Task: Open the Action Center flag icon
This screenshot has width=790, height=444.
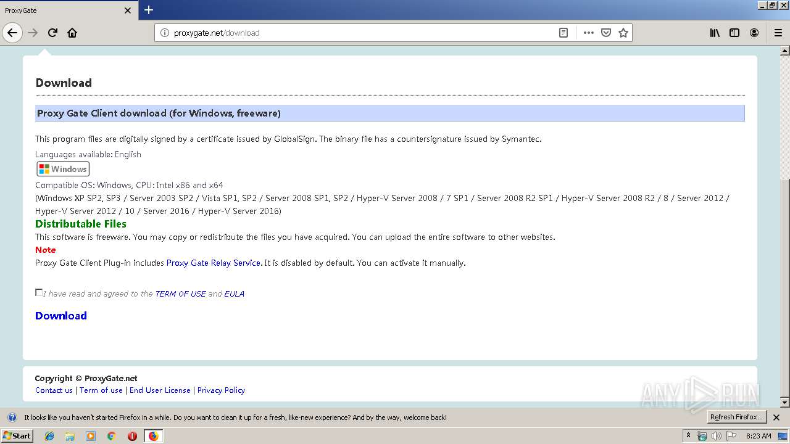Action: (731, 436)
